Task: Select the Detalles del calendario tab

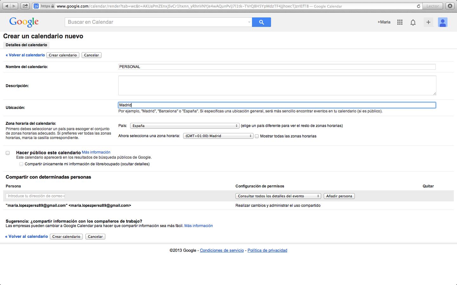Action: (x=26, y=45)
